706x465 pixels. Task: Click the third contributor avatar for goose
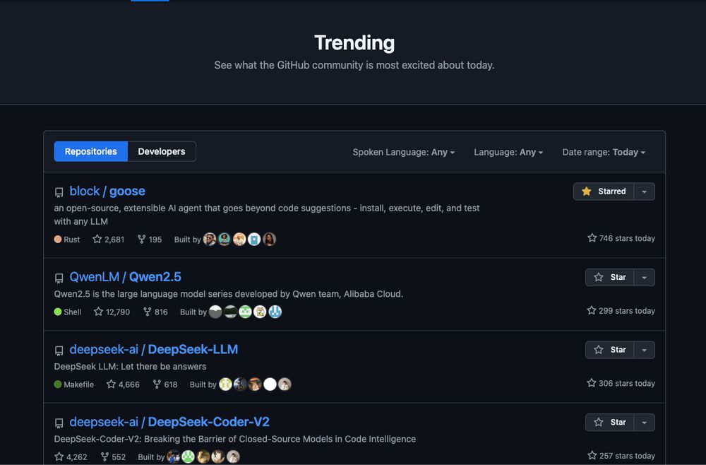(x=239, y=240)
